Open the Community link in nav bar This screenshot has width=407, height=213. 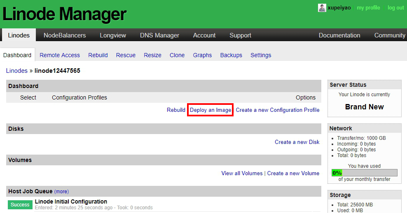390,35
